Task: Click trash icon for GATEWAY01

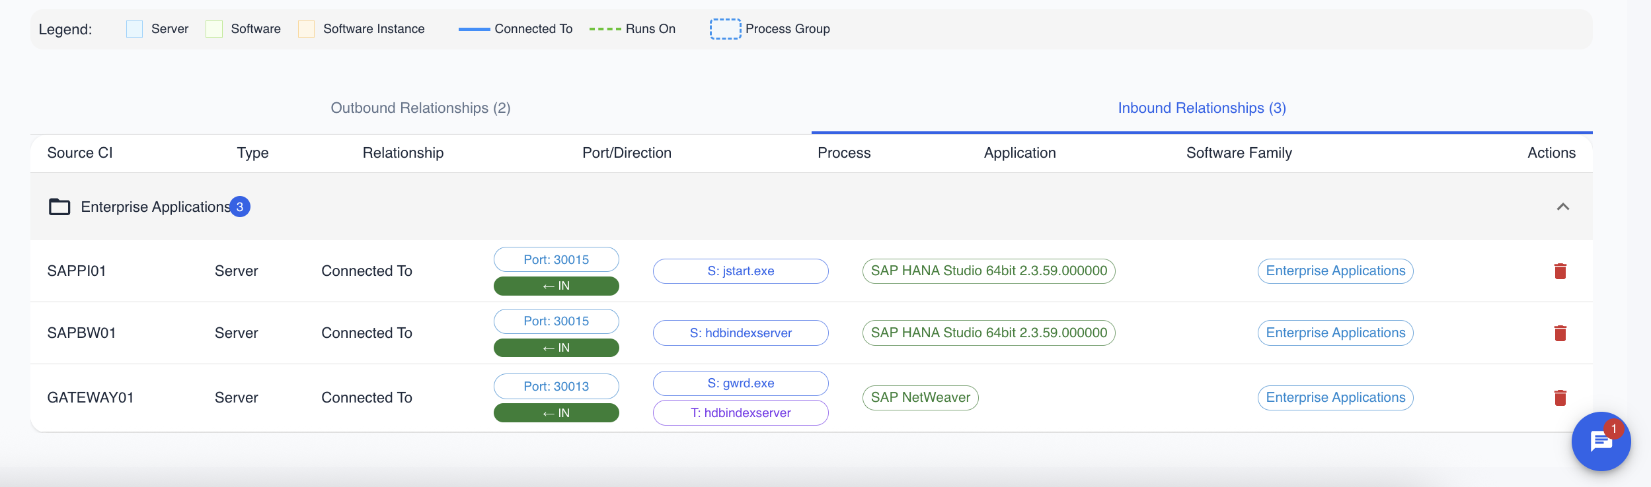Action: tap(1560, 398)
